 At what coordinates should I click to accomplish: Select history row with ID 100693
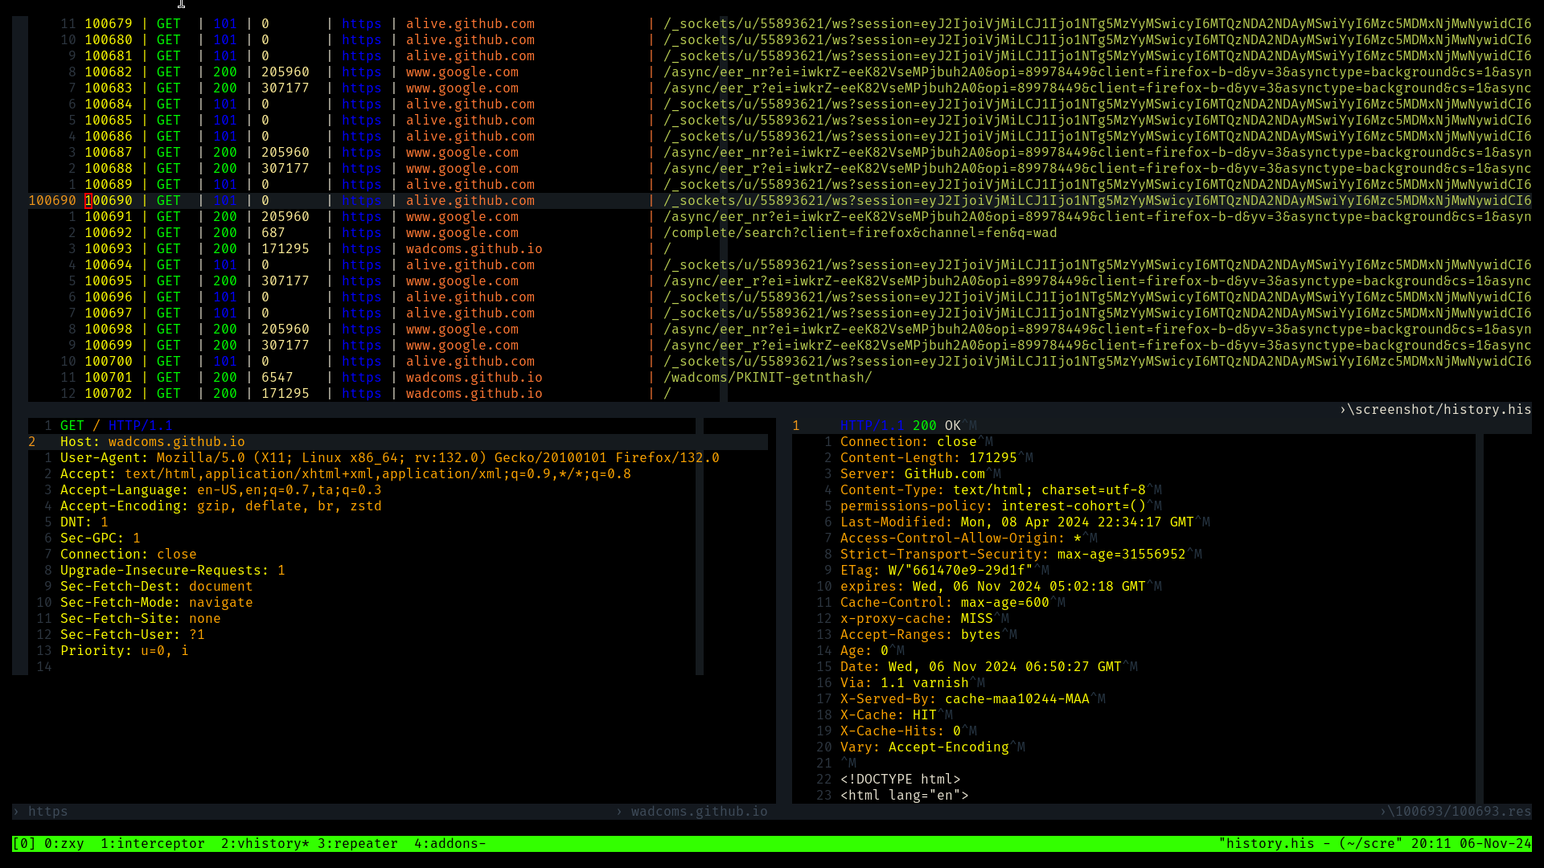(x=109, y=248)
